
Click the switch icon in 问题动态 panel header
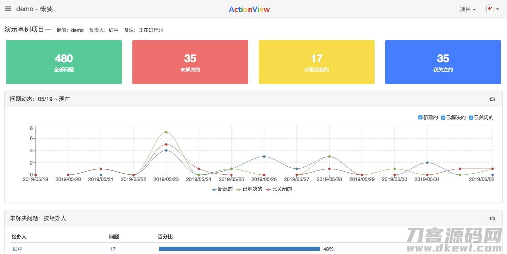coord(492,99)
